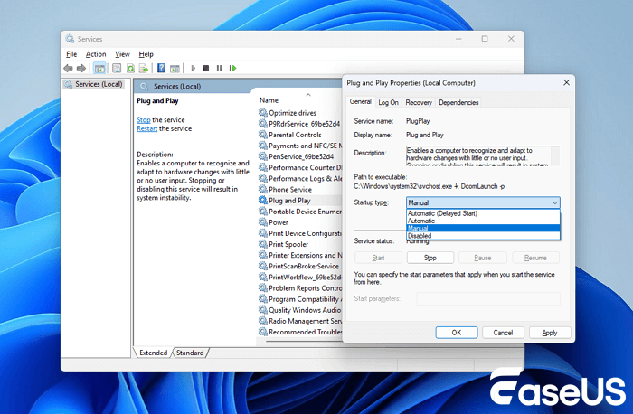The image size is (633, 414).
Task: Choose Automatic (Delayed Start) startup option
Action: pos(483,213)
